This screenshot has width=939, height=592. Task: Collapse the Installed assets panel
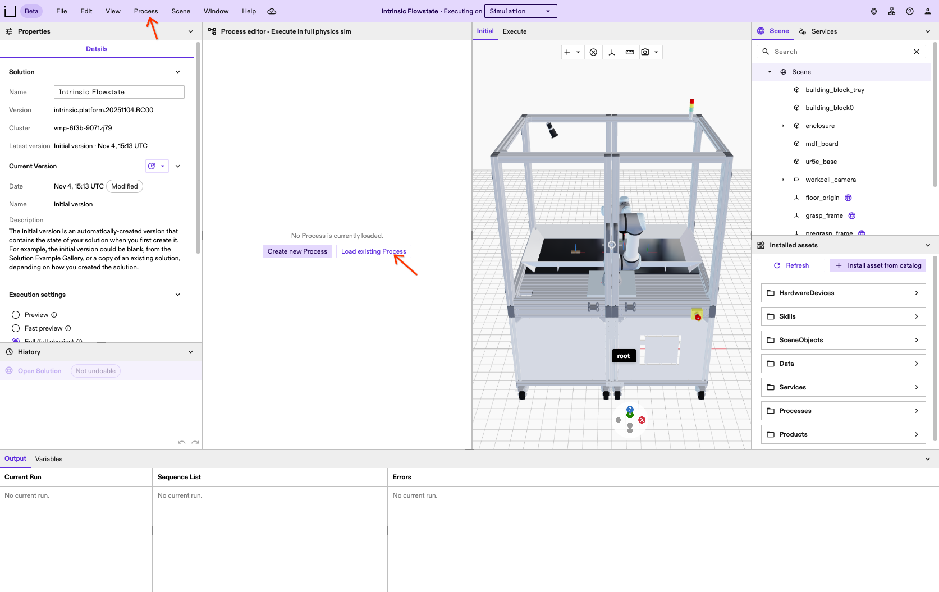click(927, 245)
